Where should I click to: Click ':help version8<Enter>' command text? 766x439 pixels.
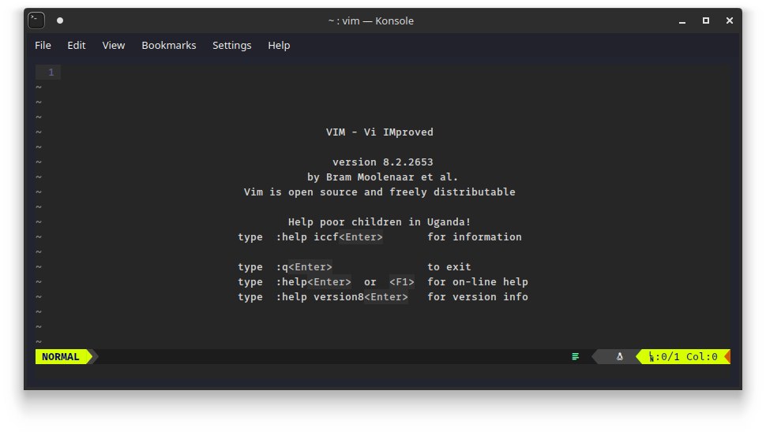[x=342, y=297]
